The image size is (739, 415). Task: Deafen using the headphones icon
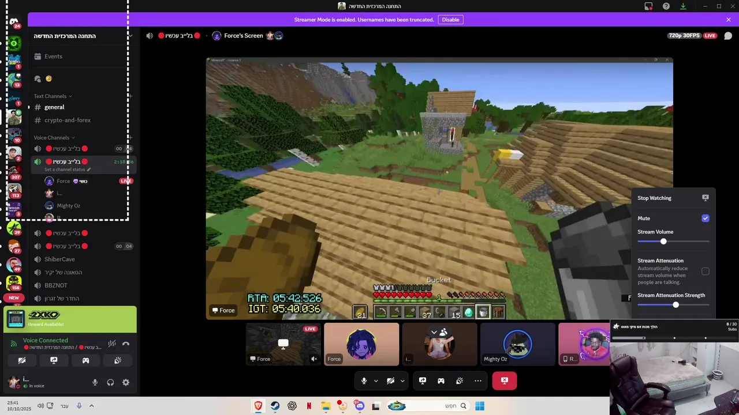[110, 382]
